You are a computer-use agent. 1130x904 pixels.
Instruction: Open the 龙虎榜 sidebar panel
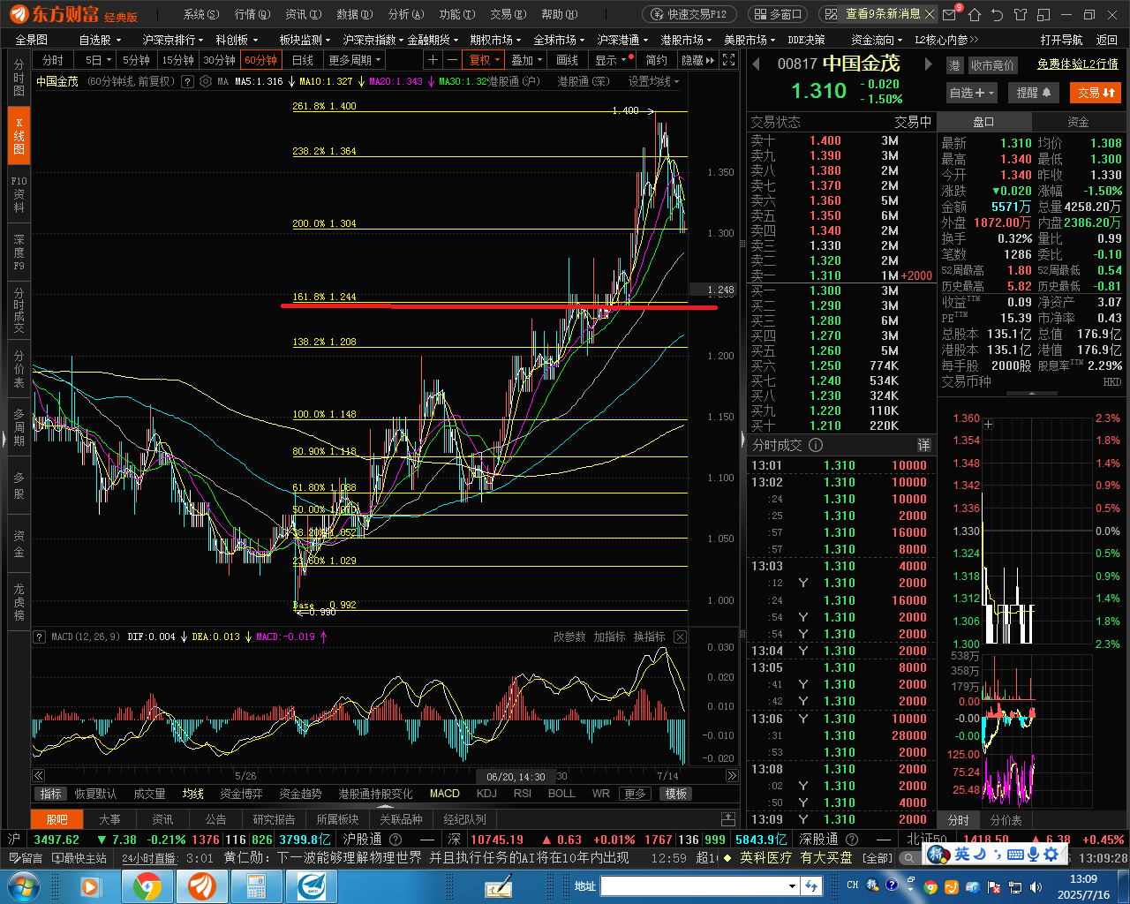(19, 602)
